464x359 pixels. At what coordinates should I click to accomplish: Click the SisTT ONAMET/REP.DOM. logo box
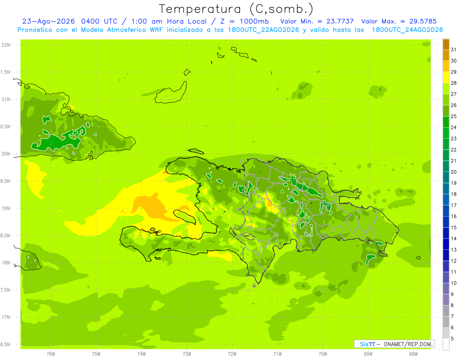pos(394,344)
